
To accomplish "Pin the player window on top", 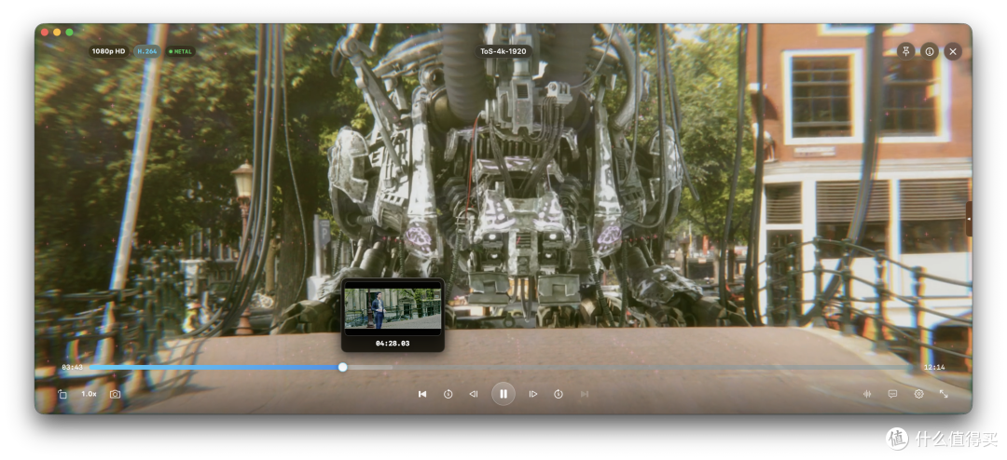I will tap(906, 51).
